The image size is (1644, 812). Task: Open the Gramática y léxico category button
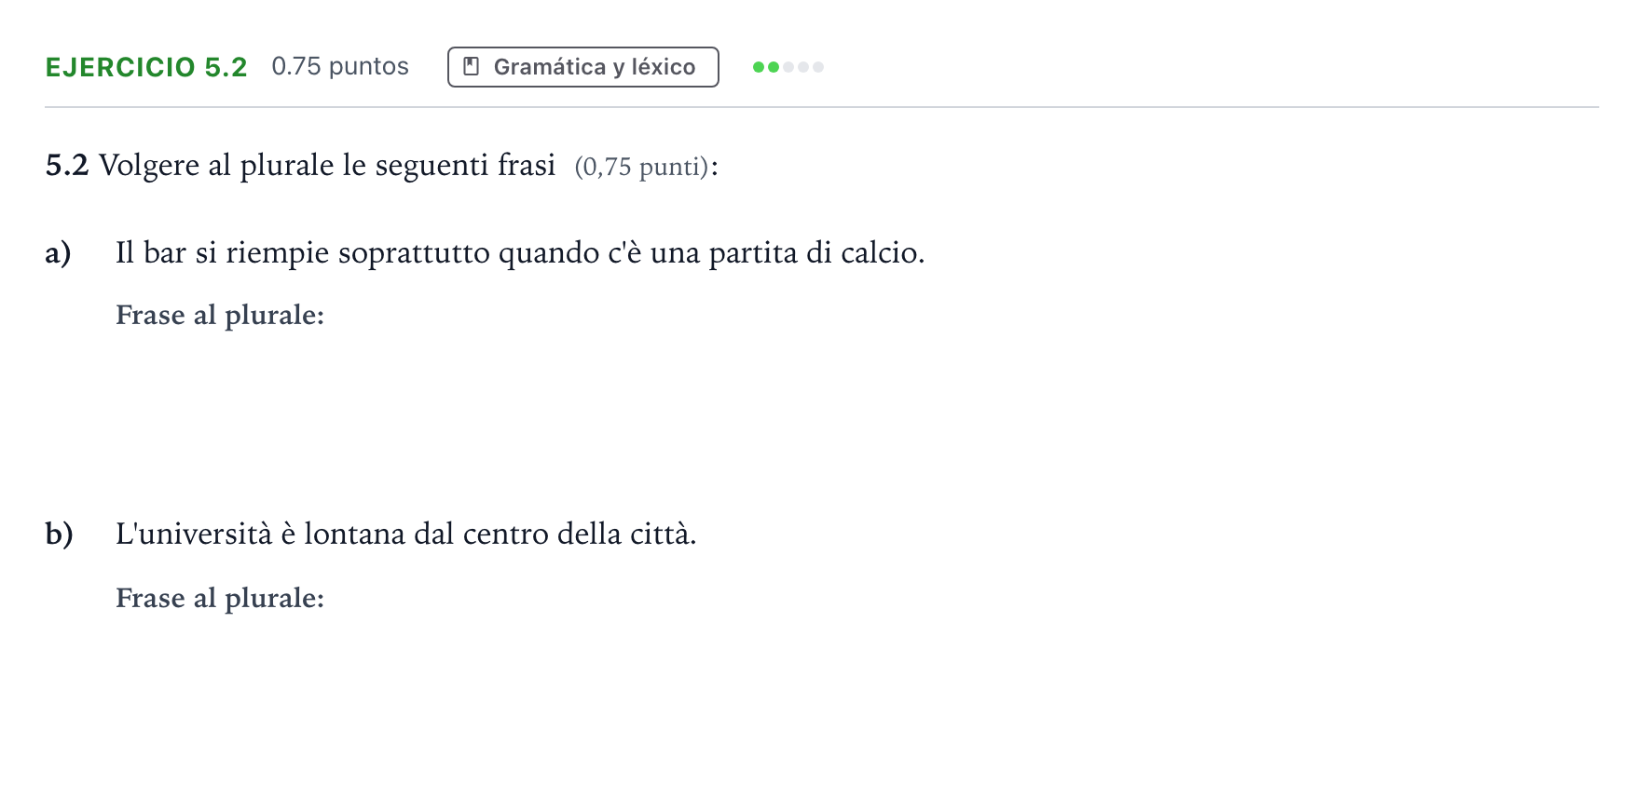click(x=583, y=67)
